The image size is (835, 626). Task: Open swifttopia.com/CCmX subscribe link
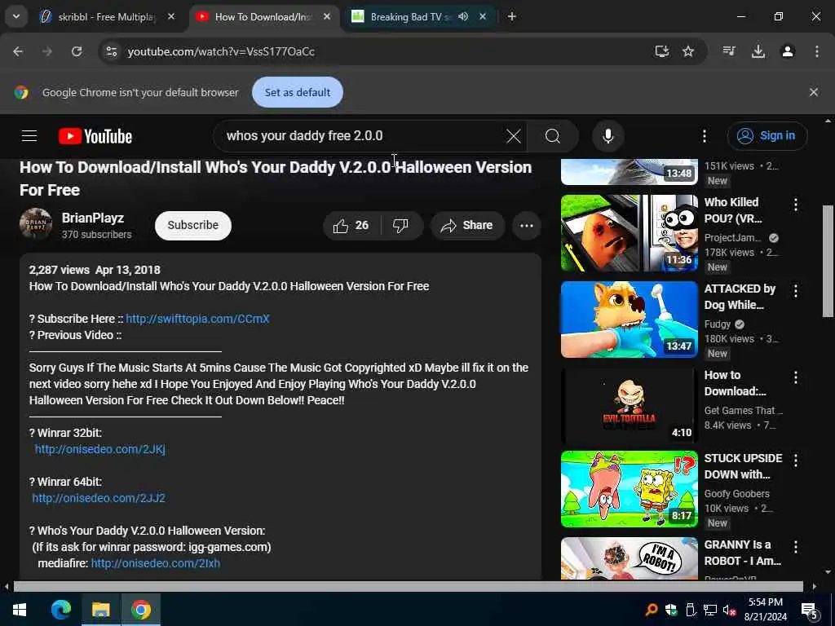coord(197,319)
